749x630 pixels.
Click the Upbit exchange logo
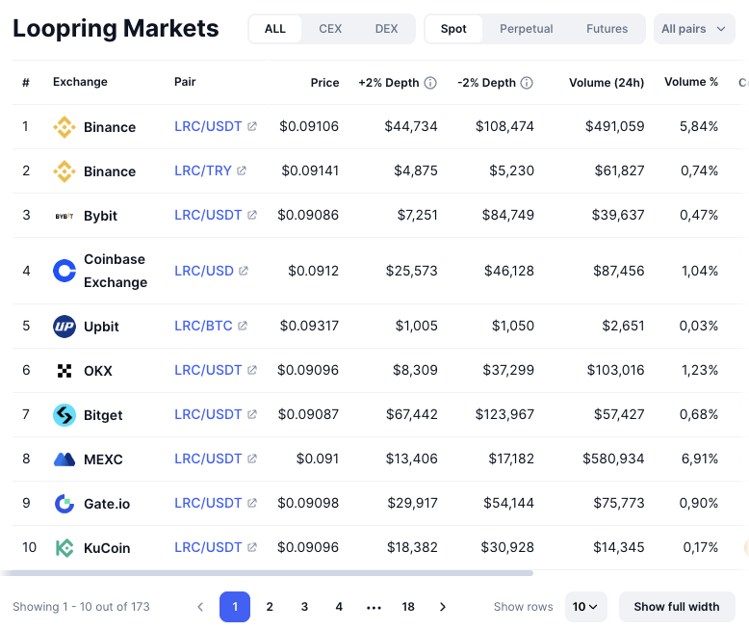(64, 327)
